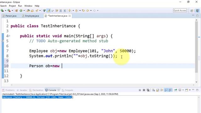The width and height of the screenshot is (201, 113).
Task: Open the Run dropdown arrow
Action: [6, 10]
